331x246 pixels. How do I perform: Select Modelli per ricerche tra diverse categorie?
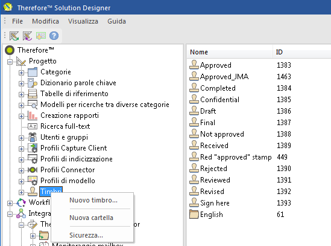[105, 105]
